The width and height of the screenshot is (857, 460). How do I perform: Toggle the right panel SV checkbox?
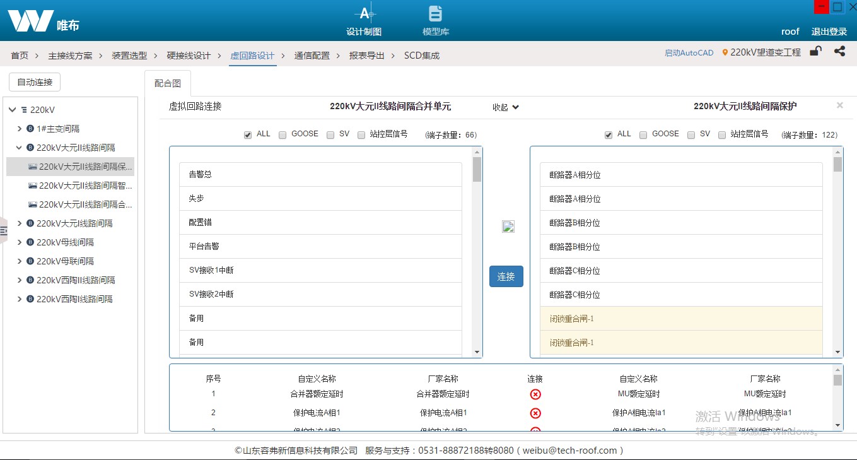(691, 134)
